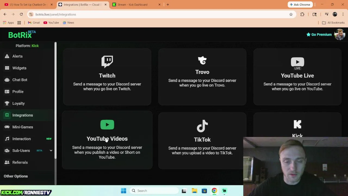
Task: Click the green YouTube Videos play icon
Action: click(107, 125)
